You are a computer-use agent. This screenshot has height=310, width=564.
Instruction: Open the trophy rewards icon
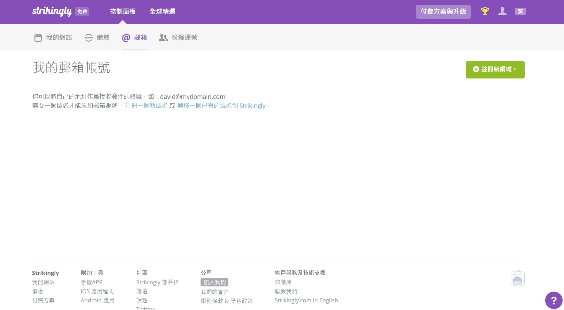[485, 11]
